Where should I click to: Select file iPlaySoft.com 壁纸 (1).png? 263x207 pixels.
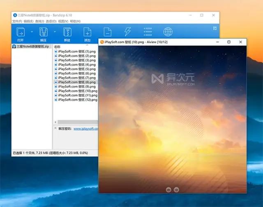point(77,51)
